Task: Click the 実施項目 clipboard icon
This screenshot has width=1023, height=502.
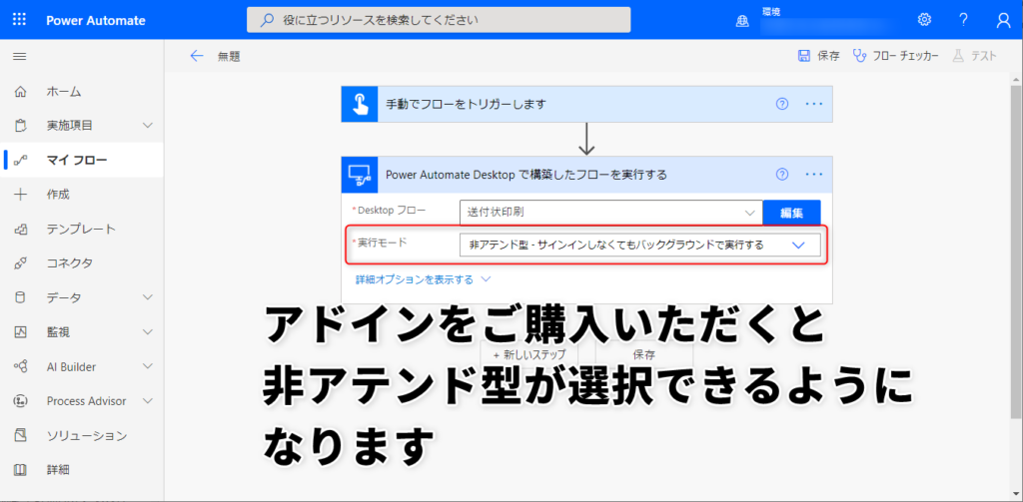Action: [20, 125]
